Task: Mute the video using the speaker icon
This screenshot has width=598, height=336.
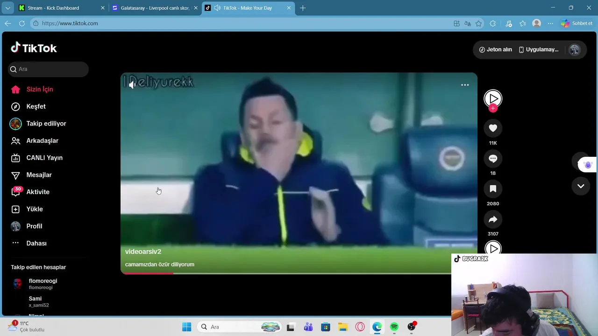Action: tap(133, 84)
